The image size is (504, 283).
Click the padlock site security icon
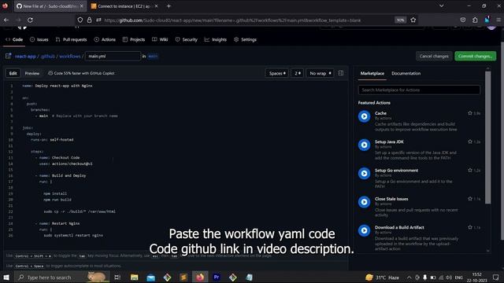(89, 20)
